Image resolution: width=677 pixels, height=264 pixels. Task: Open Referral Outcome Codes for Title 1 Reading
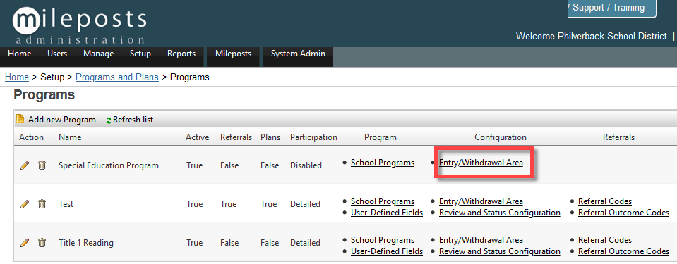623,251
